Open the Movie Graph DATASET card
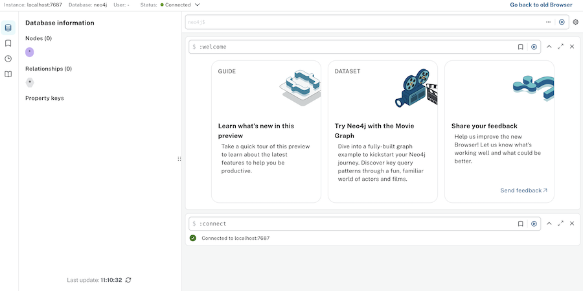Viewport: 583px width, 291px height. 383,132
